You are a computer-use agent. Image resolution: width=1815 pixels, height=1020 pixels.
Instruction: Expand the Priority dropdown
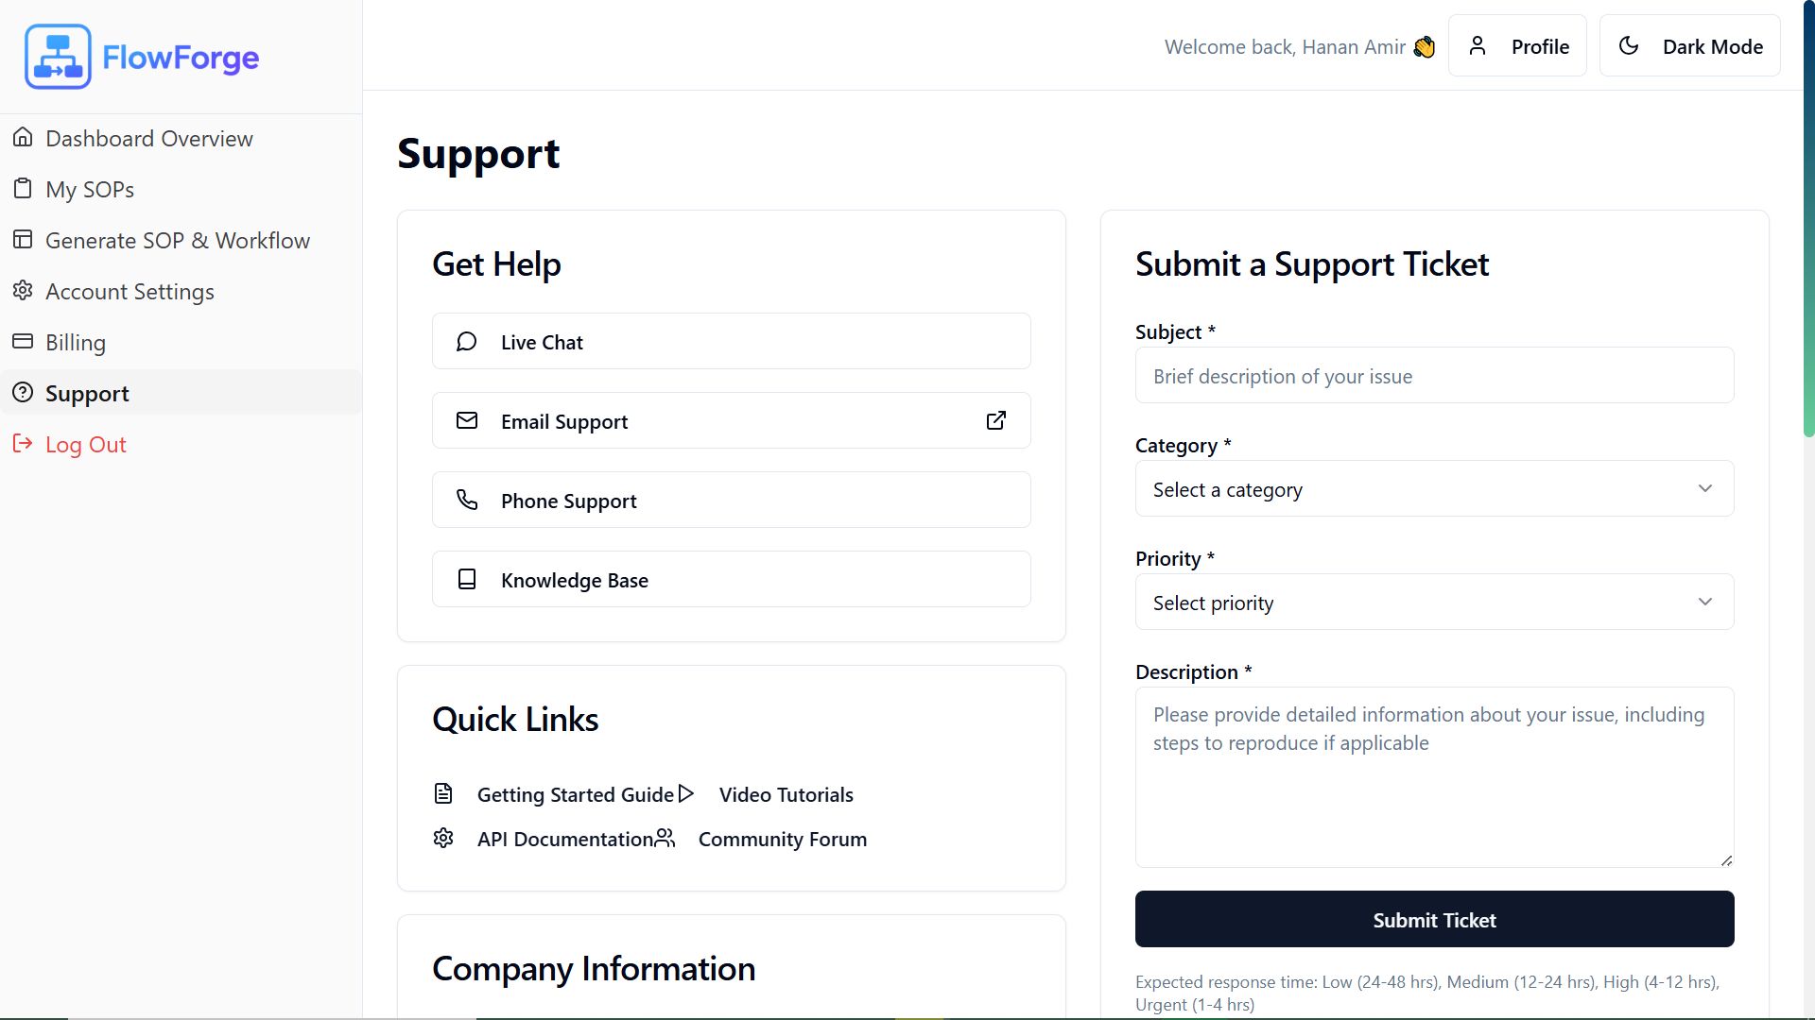point(1434,602)
